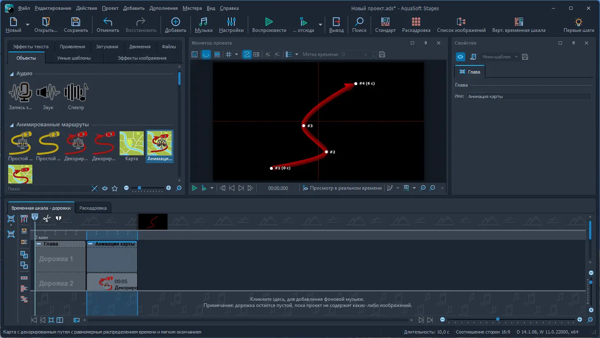600x338 pixels.
Task: Open the First Steps lightbulb icon
Action: pos(578,25)
